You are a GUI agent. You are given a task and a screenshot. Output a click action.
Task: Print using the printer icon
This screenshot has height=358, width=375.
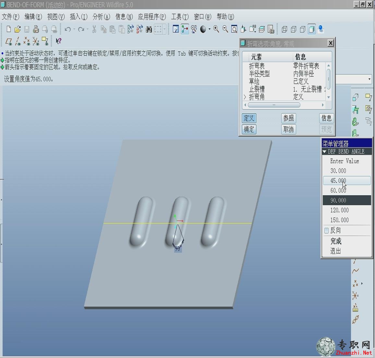click(36, 29)
